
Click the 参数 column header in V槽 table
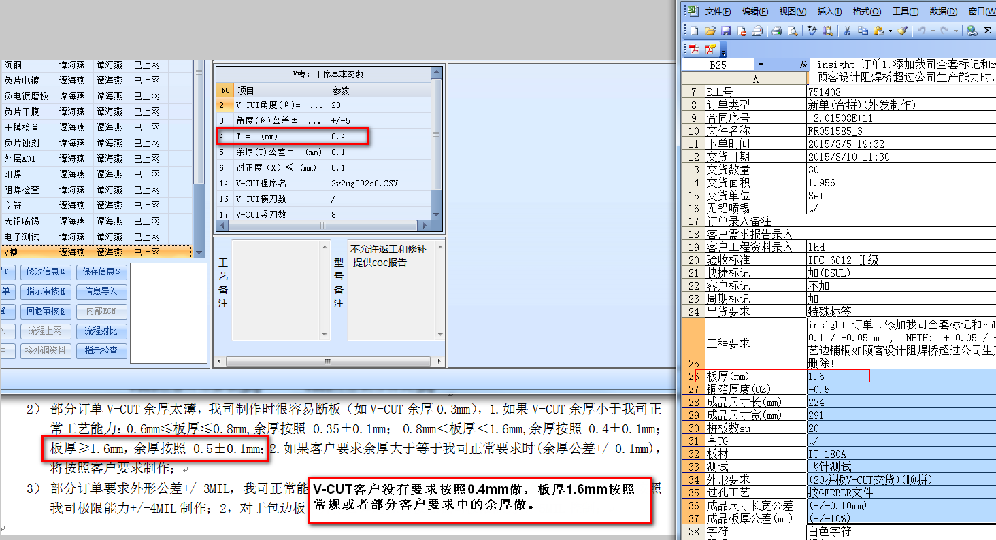[380, 90]
